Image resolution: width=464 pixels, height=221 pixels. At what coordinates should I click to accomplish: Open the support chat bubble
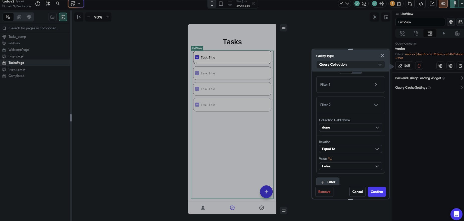pyautogui.click(x=456, y=214)
